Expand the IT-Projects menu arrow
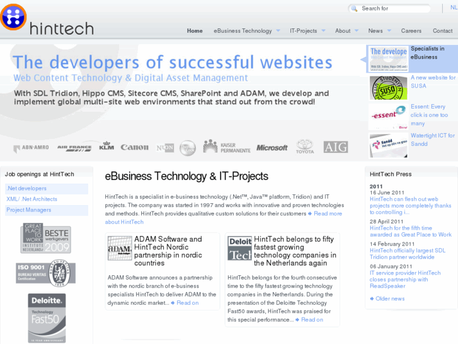 323,30
